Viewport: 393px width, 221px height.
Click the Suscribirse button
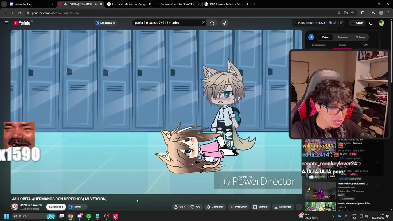[56, 207]
